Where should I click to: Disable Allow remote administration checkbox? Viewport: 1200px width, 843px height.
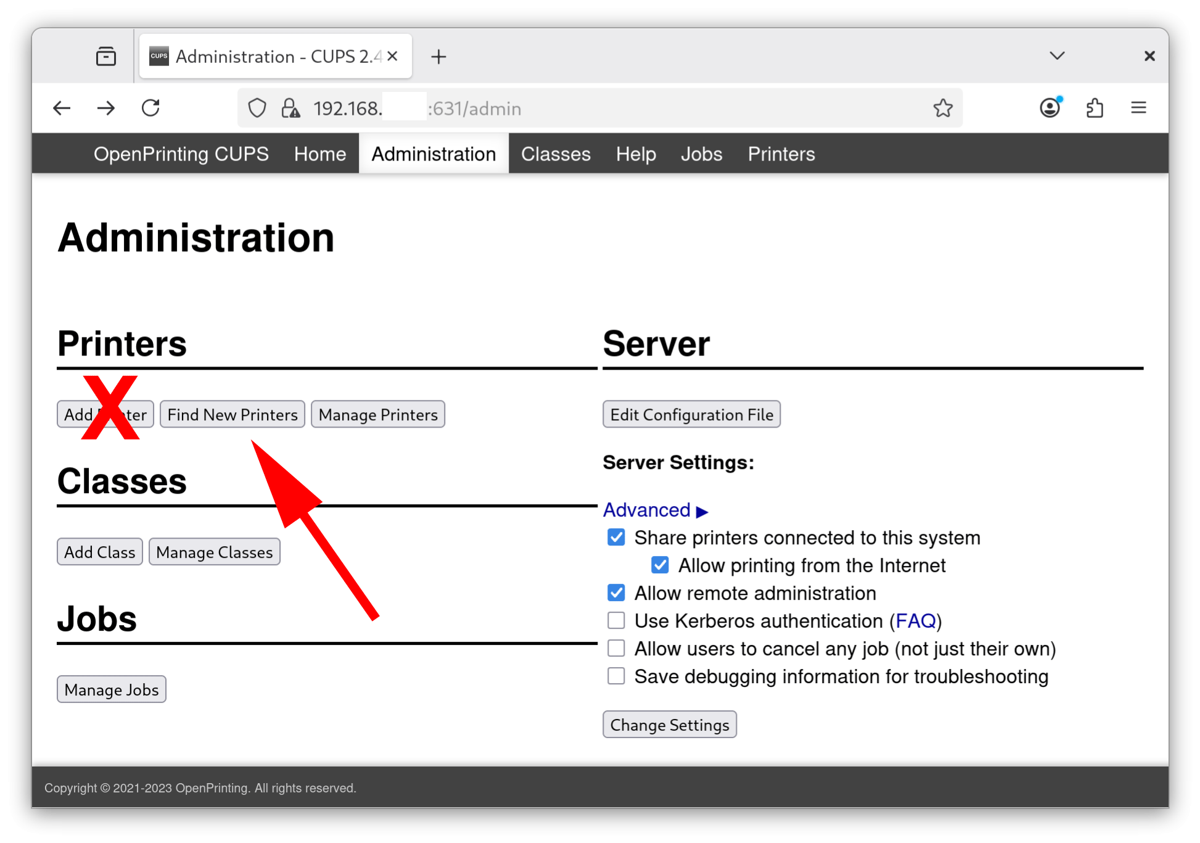coord(616,593)
